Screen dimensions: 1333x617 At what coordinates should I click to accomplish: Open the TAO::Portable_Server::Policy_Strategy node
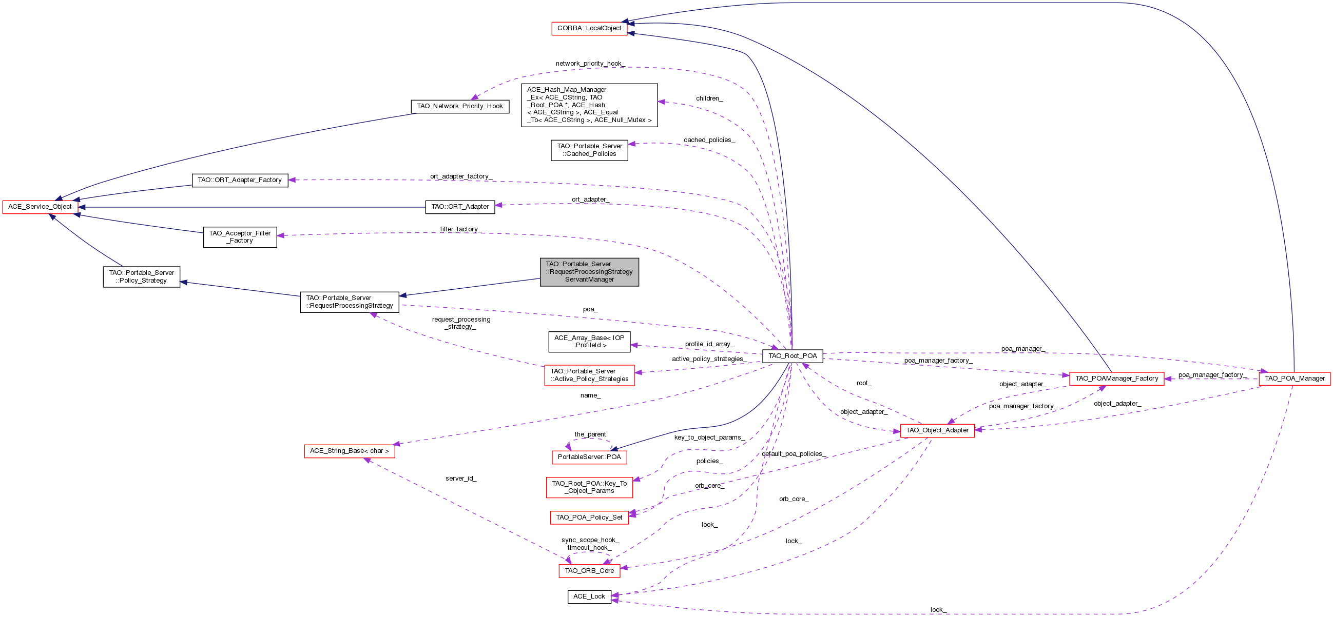click(141, 277)
